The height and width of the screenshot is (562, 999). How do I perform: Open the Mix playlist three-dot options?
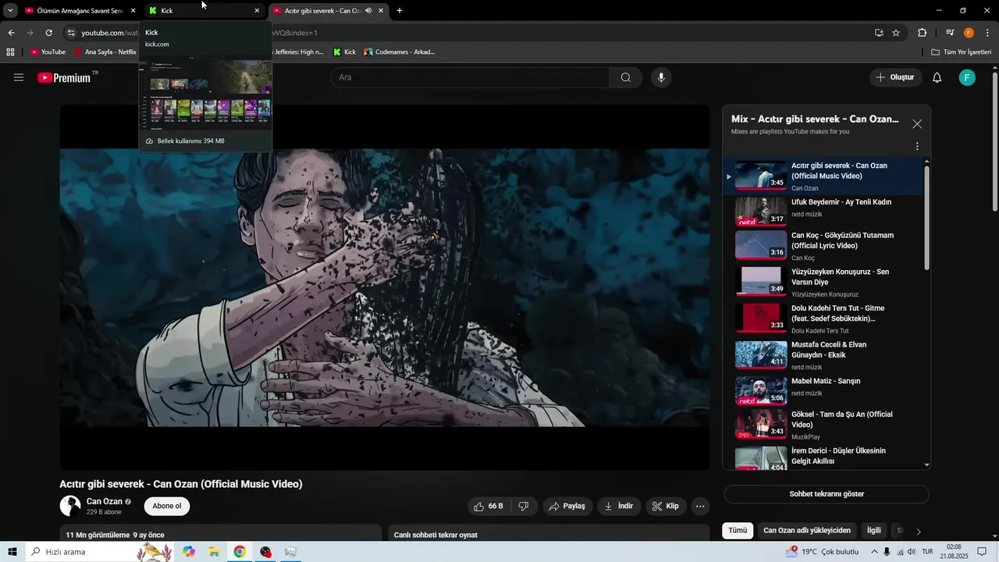917,146
